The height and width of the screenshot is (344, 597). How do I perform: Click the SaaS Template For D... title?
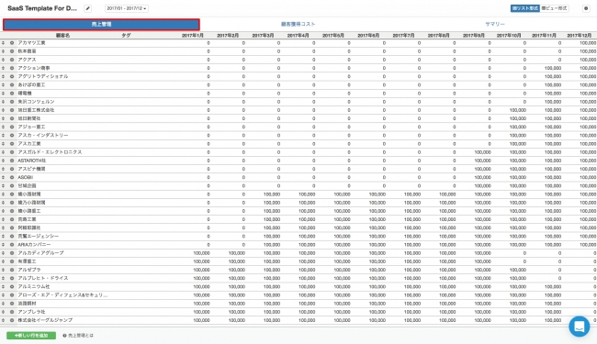(x=42, y=8)
